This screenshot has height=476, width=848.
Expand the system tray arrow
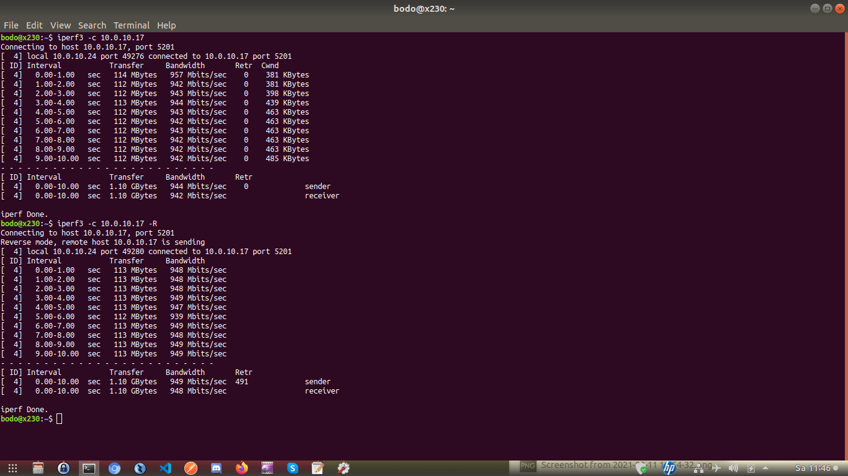click(x=765, y=468)
